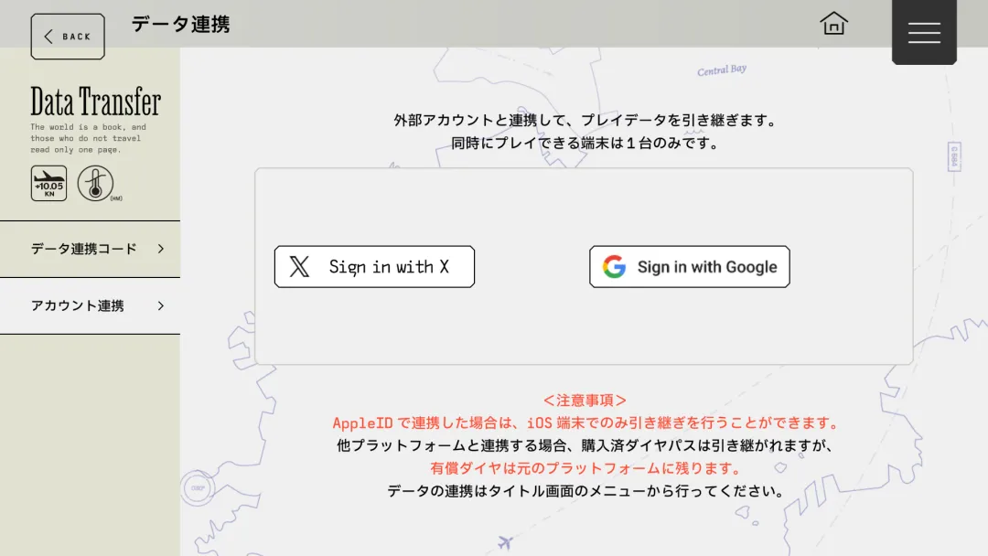This screenshot has width=988, height=556.
Task: Click the airplane speed +10.05 KN icon
Action: (48, 183)
